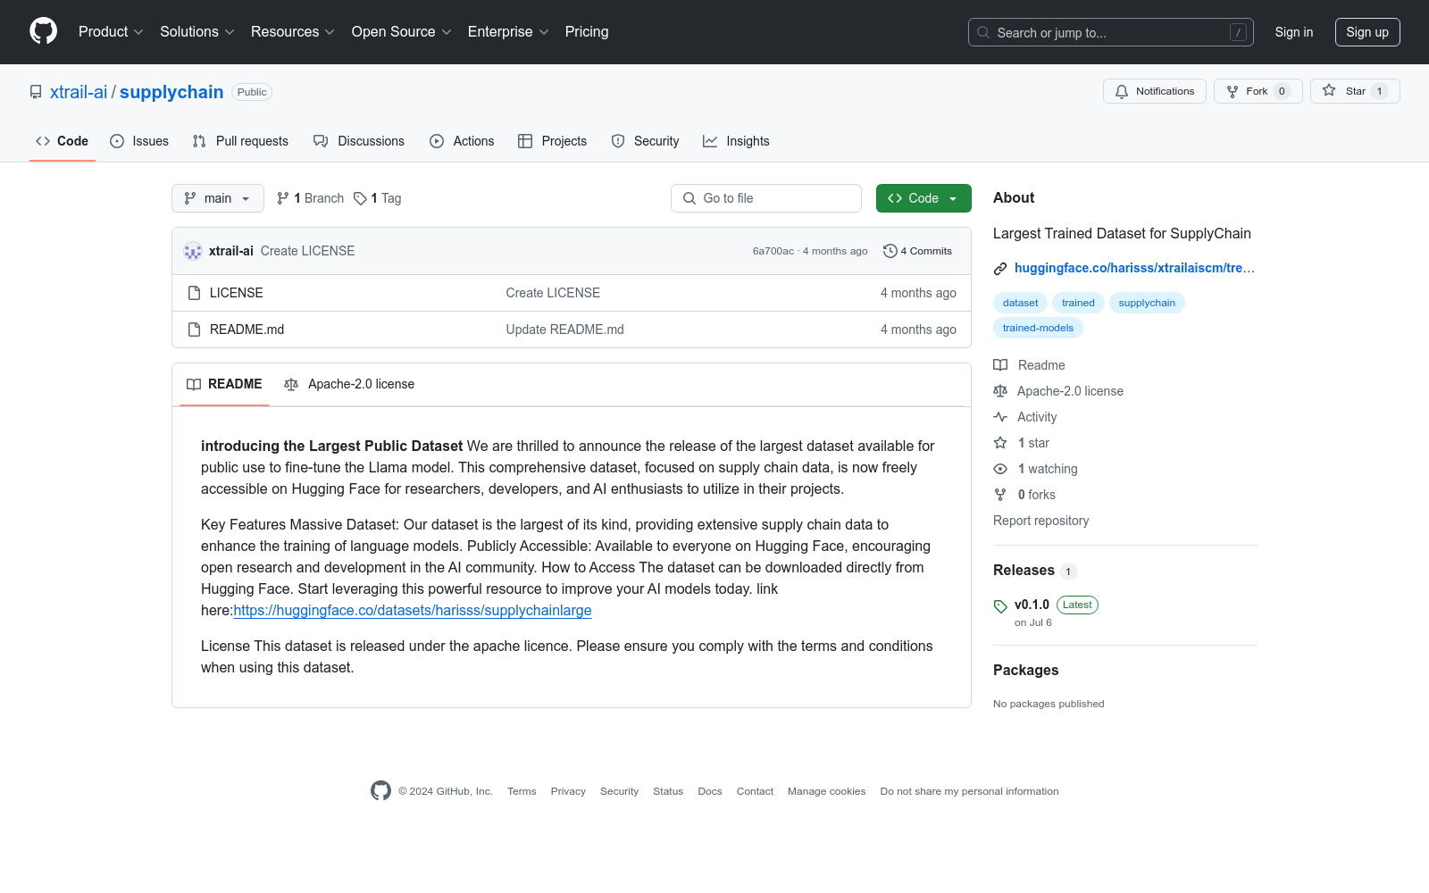1429x893 pixels.
Task: Fork this repository
Action: click(x=1258, y=91)
